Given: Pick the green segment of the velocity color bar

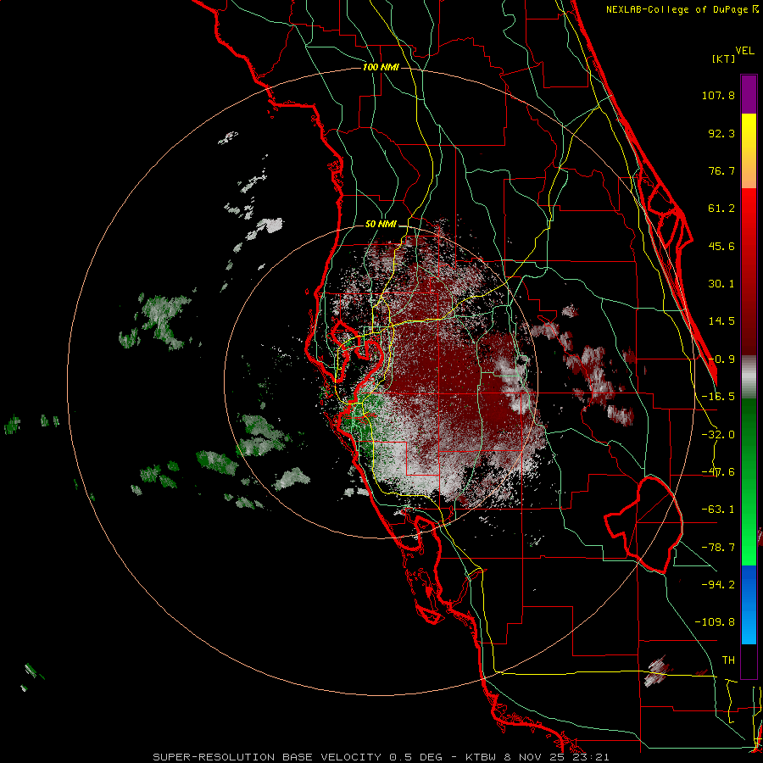Looking at the screenshot, I should pos(749,482).
